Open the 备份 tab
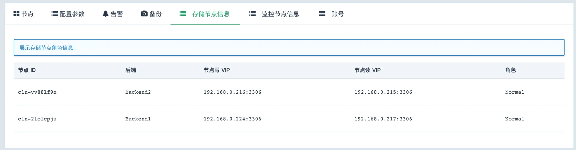This screenshot has height=150, width=576. tap(151, 14)
